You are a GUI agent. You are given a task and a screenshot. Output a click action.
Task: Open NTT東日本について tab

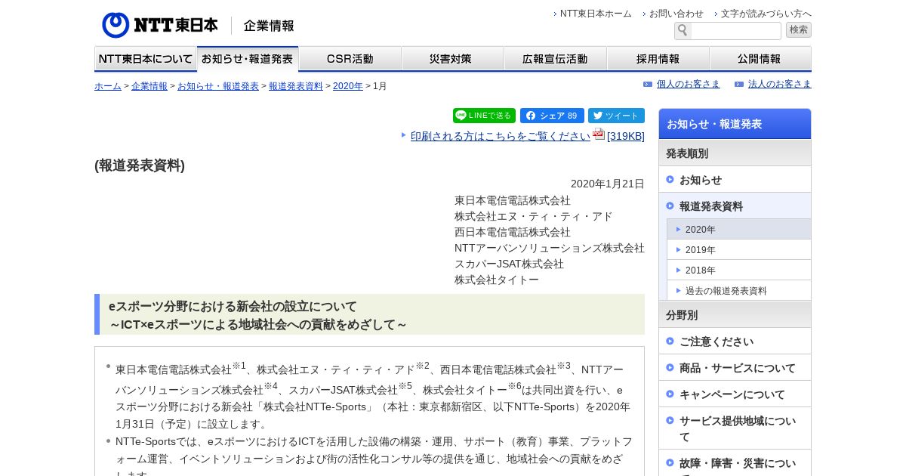pos(146,58)
